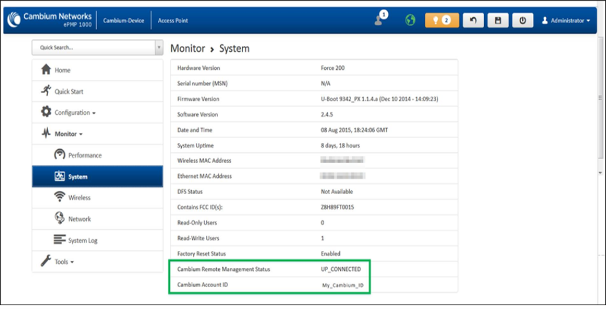Click the green globe status icon
606x309 pixels.
click(x=410, y=20)
